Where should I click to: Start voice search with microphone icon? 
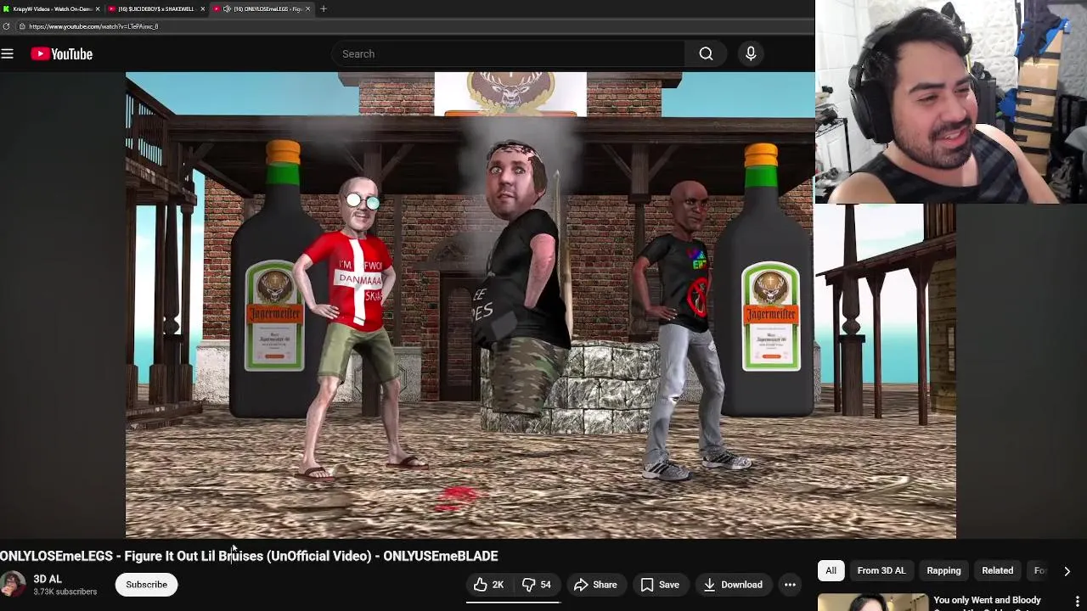coord(751,54)
